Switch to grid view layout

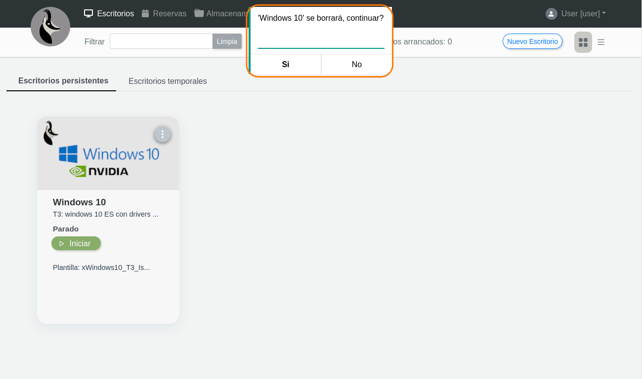tap(583, 42)
